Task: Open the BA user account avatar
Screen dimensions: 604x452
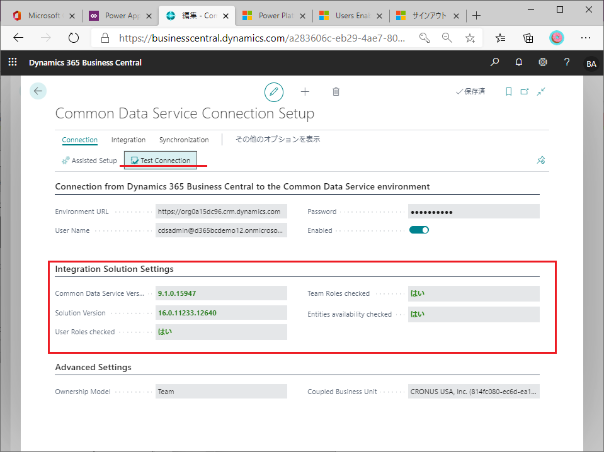Action: point(591,64)
